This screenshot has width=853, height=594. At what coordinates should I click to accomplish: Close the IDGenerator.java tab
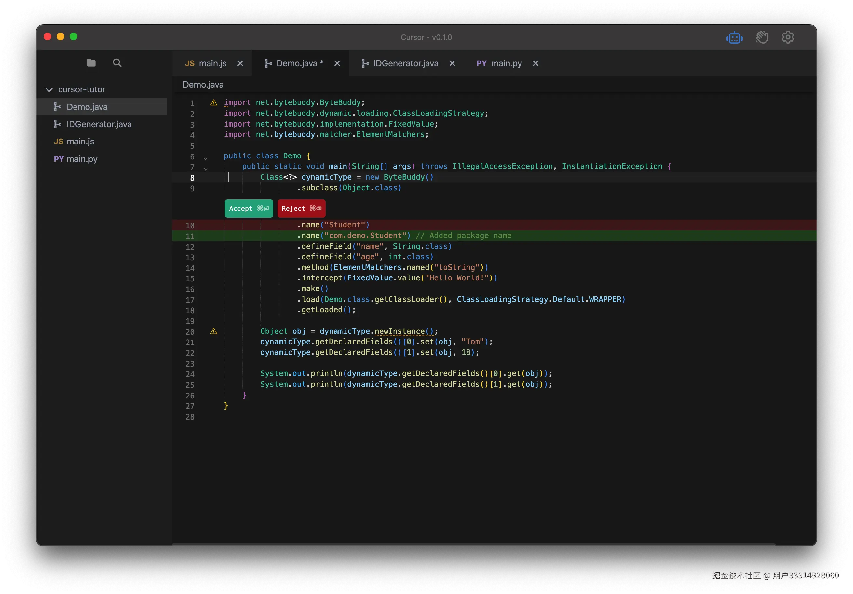click(x=452, y=63)
